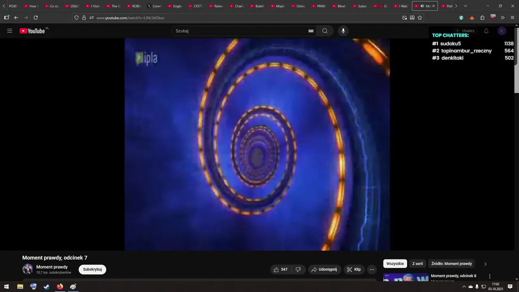Image resolution: width=519 pixels, height=292 pixels.
Task: Open Moment prawdy, odcinek 8 thumbnail
Action: (406, 277)
